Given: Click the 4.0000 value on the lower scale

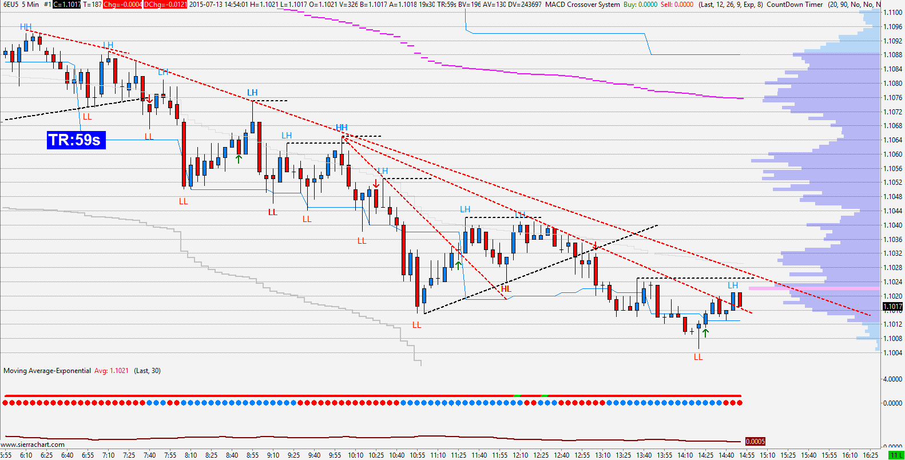Looking at the screenshot, I should point(893,379).
